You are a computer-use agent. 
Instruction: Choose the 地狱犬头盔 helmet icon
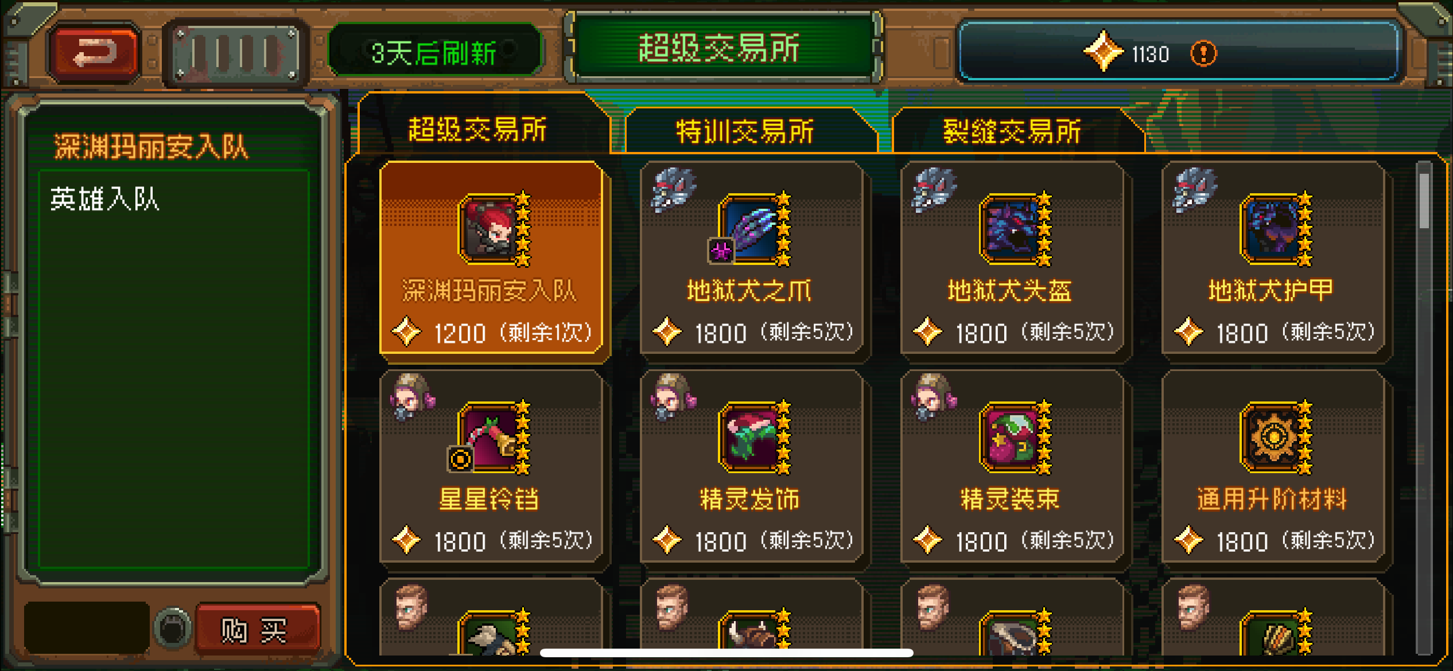pyautogui.click(x=1012, y=229)
